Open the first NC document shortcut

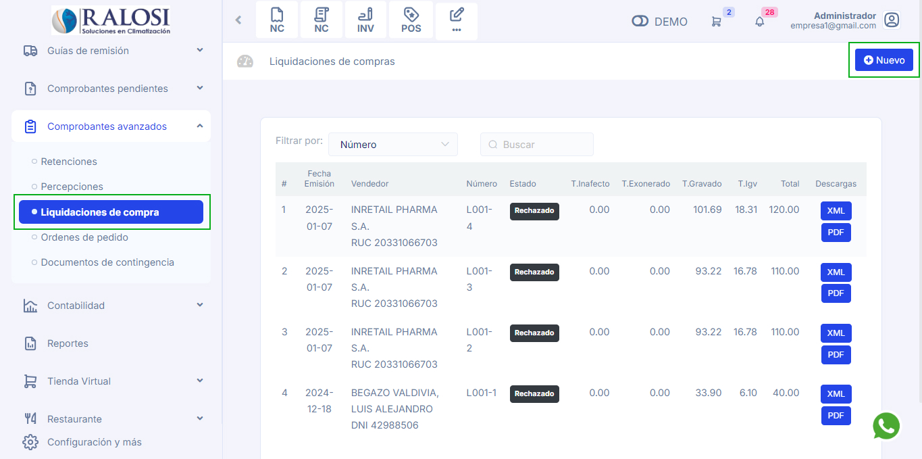(x=277, y=20)
